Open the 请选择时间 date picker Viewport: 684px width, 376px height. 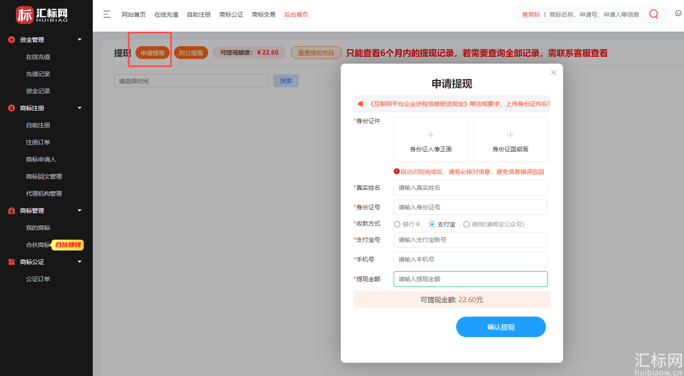tap(191, 81)
